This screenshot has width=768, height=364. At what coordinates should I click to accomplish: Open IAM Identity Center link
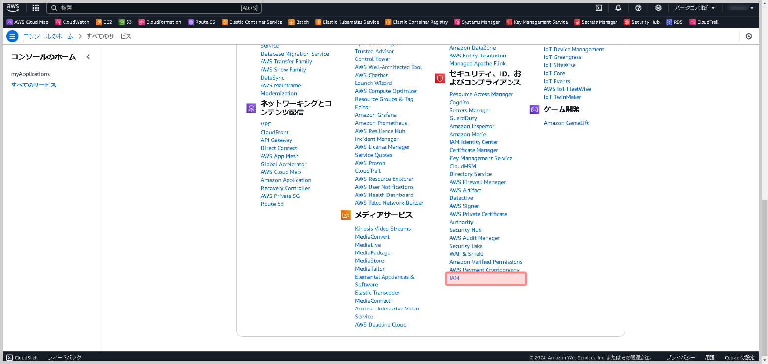(474, 142)
